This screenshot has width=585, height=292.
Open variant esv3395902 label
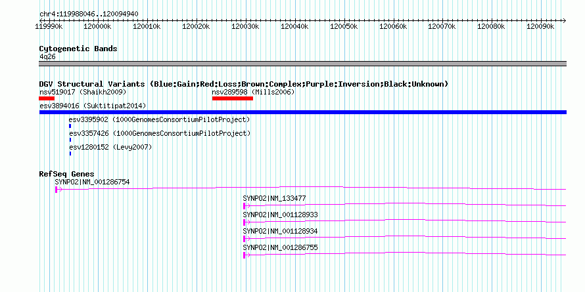click(x=159, y=120)
